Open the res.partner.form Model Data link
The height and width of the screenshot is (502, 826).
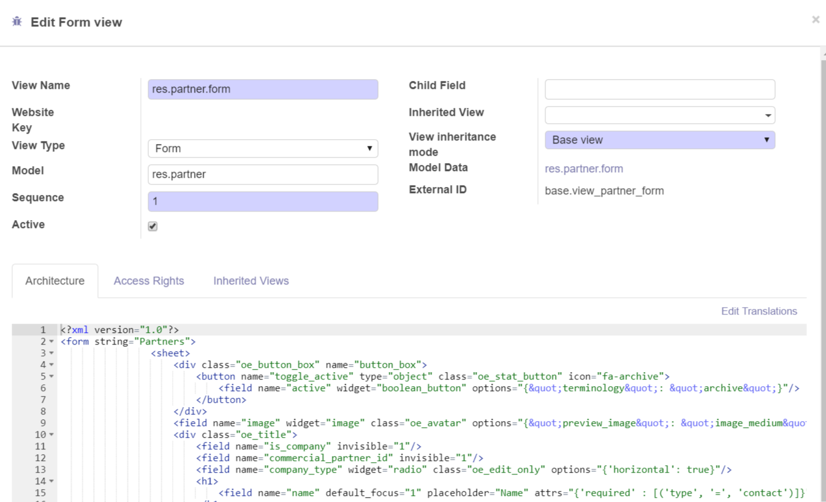[583, 169]
